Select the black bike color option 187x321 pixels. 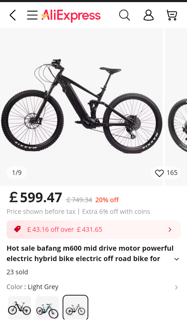pos(19,308)
